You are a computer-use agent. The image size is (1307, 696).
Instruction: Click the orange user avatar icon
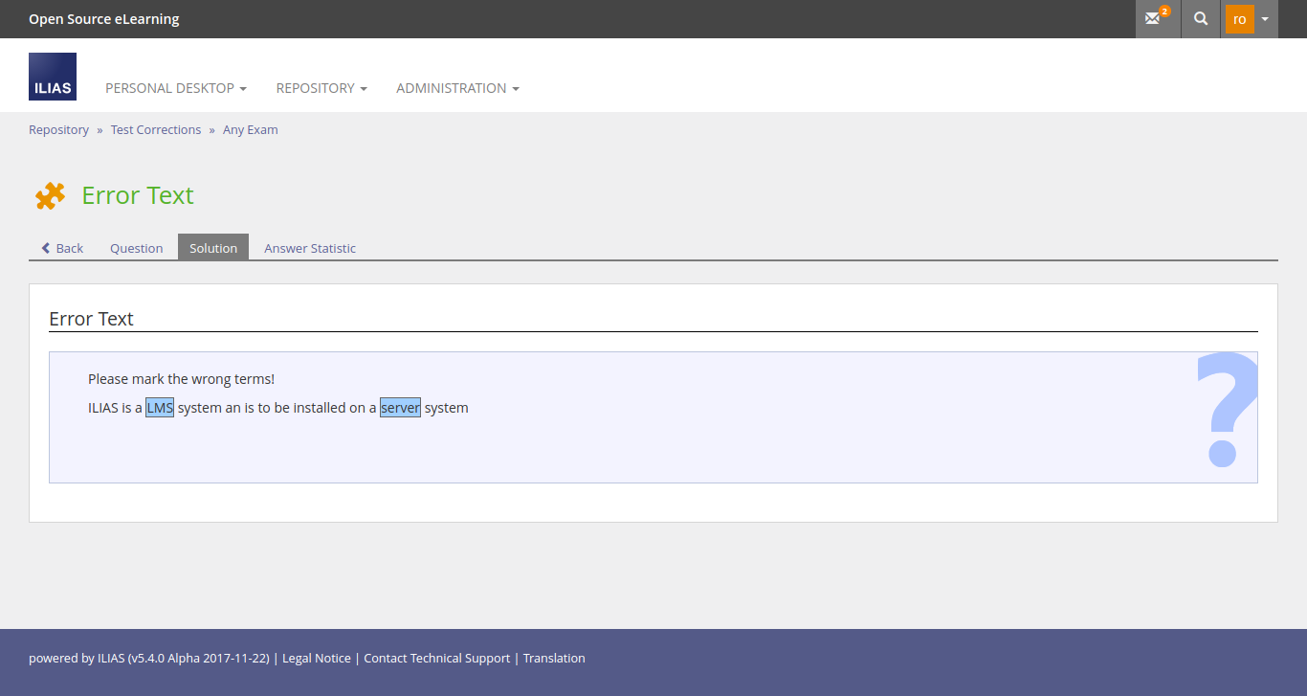click(1239, 19)
